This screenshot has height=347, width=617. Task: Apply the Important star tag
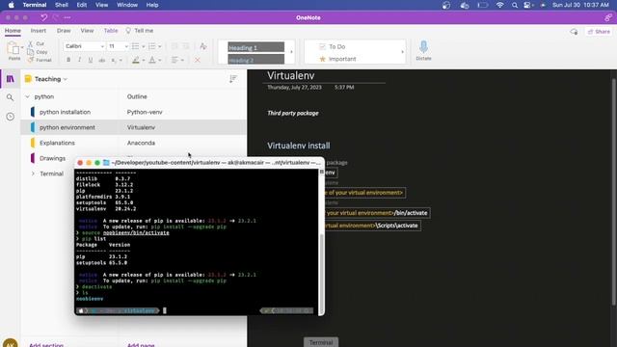tap(337, 59)
